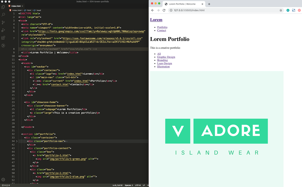The image size is (302, 187).
Task: Change the LF end-of-line setting
Action: click(144, 185)
